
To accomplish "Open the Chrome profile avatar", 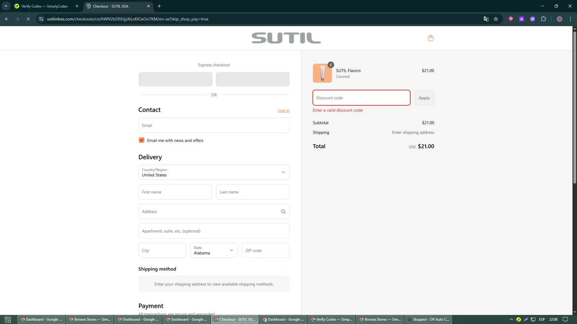I will click(560, 19).
